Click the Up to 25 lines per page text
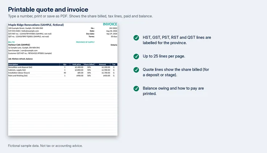Viewport: 267px width, 153px height. (x=164, y=56)
